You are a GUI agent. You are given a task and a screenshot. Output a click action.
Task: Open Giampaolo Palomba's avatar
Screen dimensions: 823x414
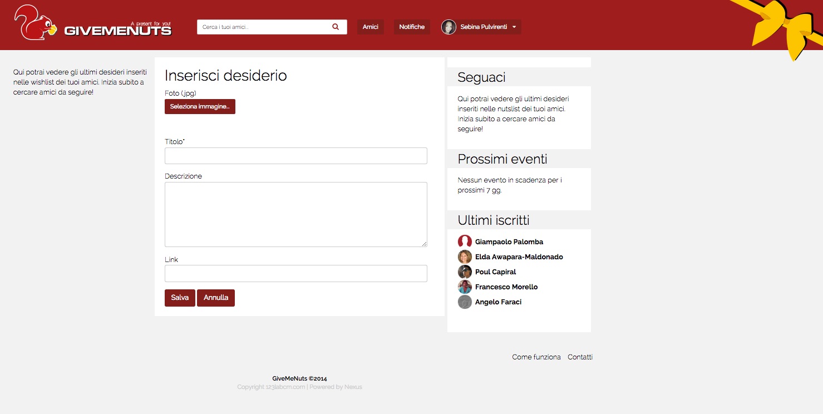click(465, 242)
